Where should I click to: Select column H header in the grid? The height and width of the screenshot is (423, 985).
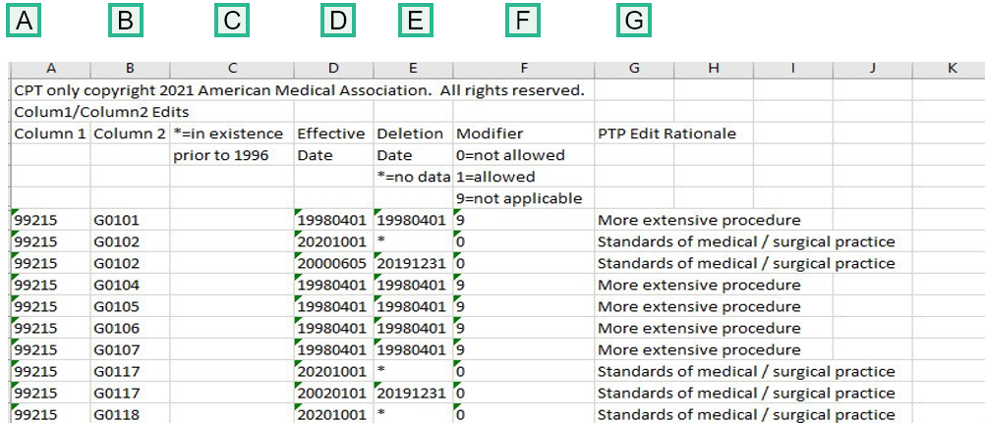713,69
